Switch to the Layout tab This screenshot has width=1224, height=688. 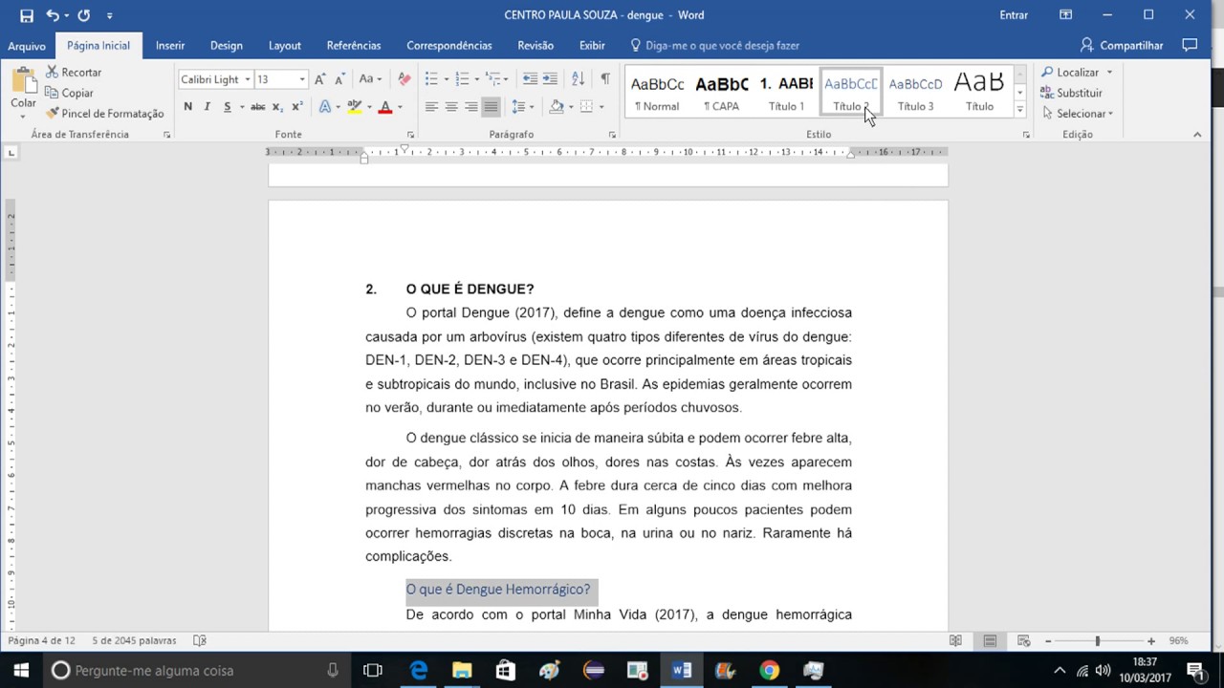click(x=285, y=45)
